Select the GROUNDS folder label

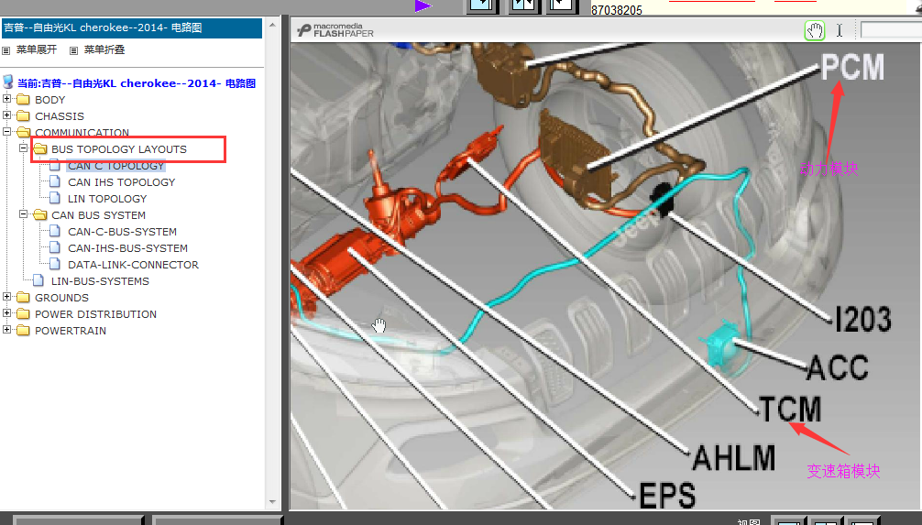point(61,298)
